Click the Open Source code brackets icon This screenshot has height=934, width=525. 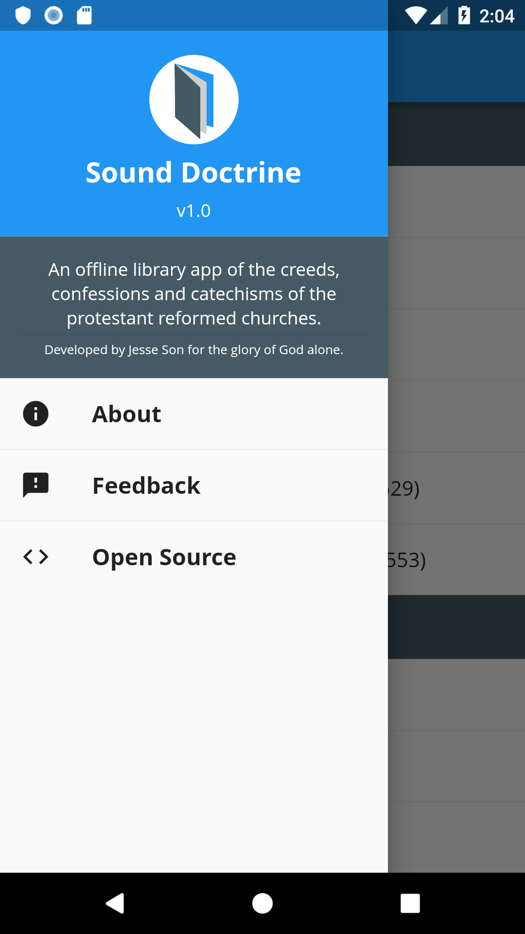tap(35, 557)
